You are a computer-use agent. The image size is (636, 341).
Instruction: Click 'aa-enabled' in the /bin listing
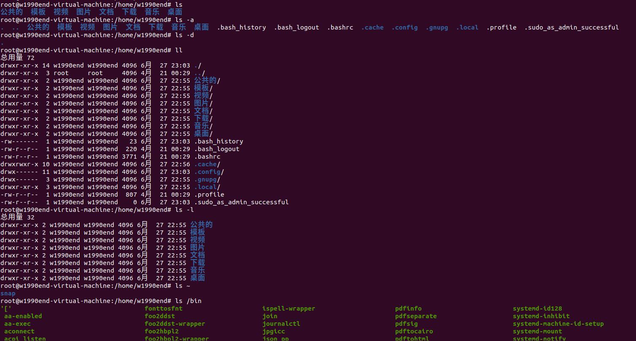(23, 316)
